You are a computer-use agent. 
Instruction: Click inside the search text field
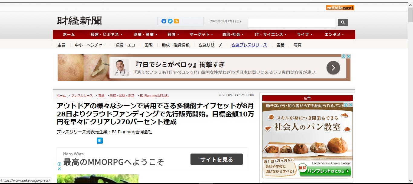pyautogui.click(x=291, y=23)
